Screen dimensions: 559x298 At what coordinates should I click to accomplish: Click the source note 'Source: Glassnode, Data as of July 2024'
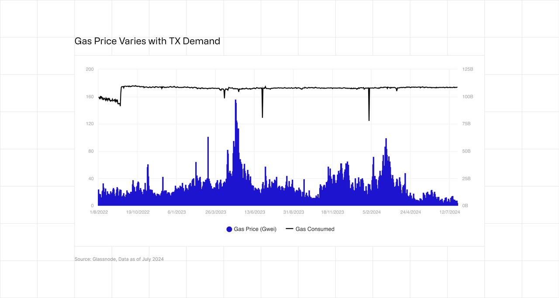(x=119, y=259)
